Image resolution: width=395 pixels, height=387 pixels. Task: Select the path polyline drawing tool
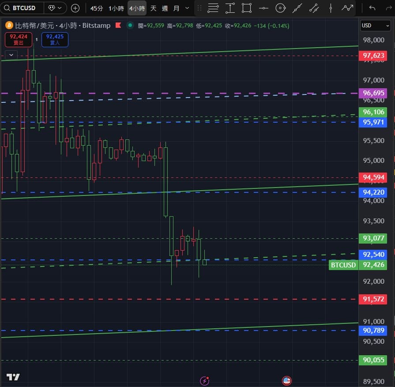[x=347, y=8]
